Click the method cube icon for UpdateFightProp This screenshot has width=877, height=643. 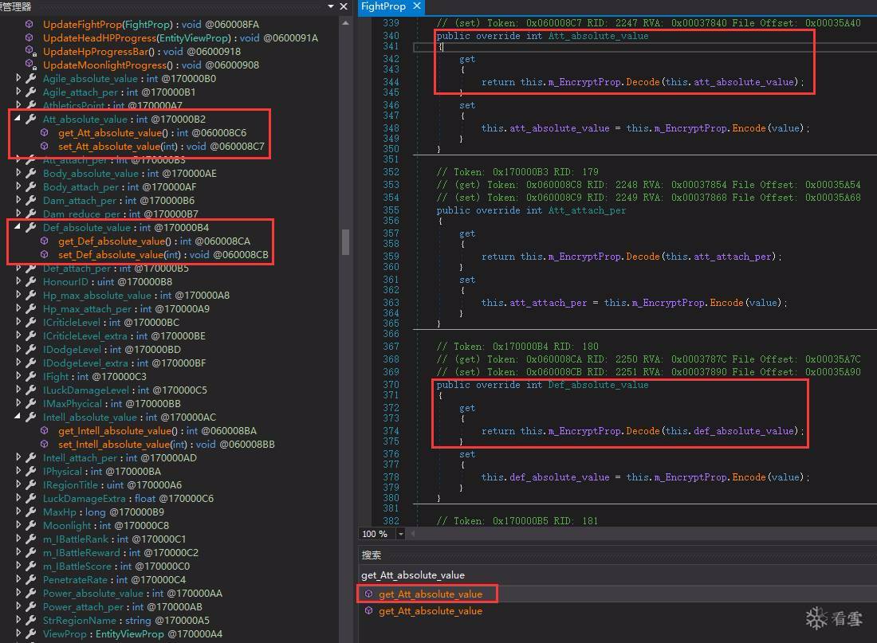click(29, 24)
